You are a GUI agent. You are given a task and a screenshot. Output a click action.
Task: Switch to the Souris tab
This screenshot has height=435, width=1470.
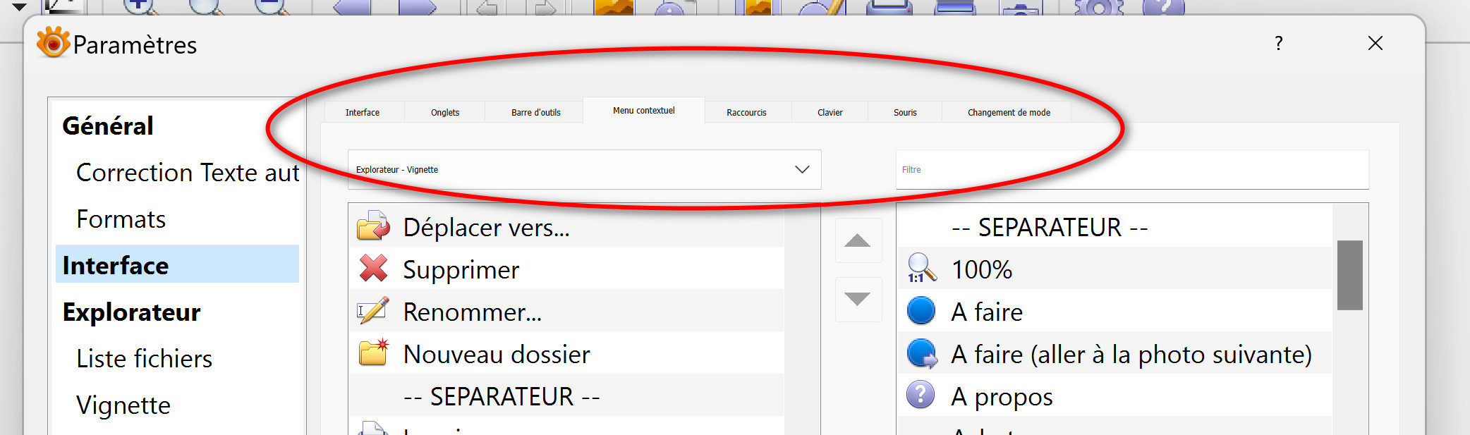(x=905, y=113)
